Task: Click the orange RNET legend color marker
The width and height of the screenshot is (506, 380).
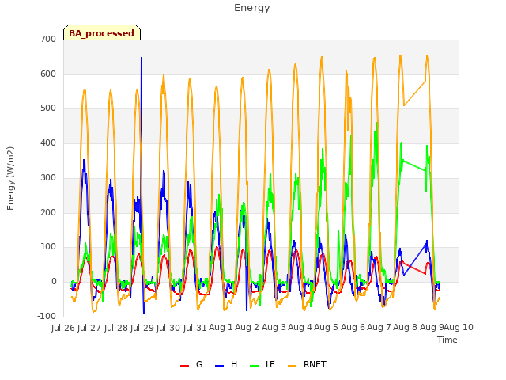Action: pyautogui.click(x=292, y=366)
